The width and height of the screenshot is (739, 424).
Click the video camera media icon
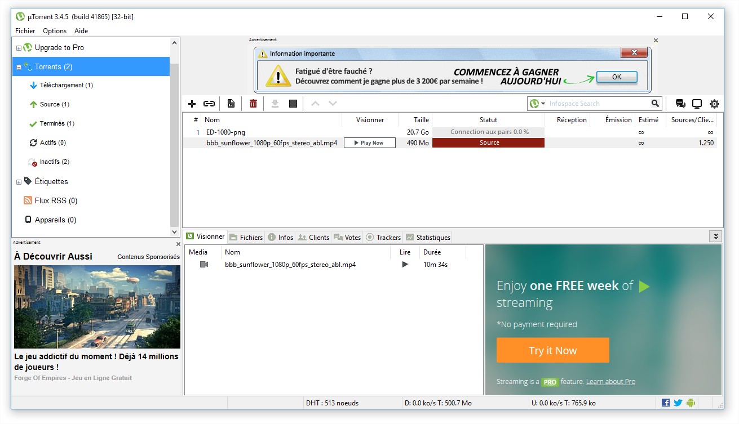tap(204, 265)
